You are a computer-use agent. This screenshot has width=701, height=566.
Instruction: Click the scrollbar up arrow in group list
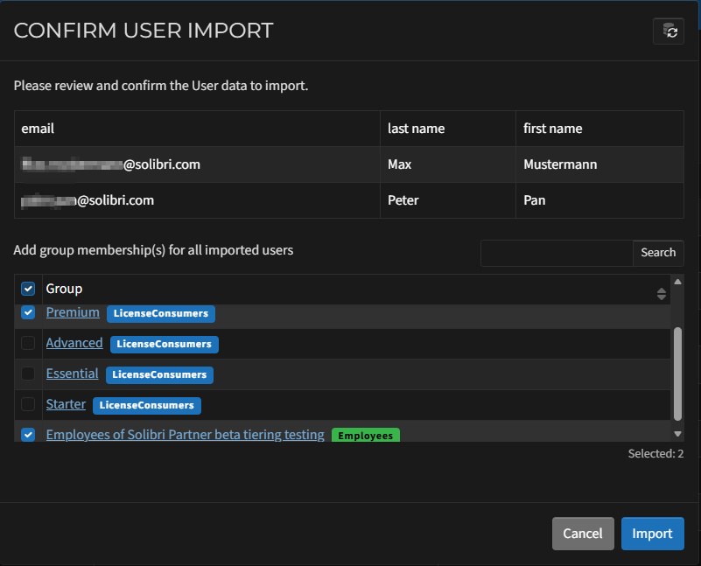coord(677,282)
